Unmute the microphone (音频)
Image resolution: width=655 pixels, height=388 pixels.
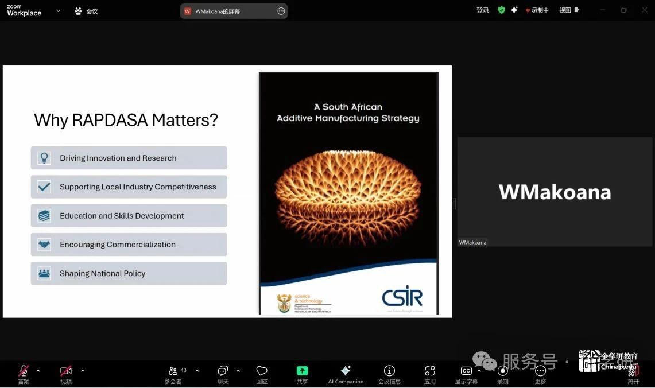(x=24, y=374)
